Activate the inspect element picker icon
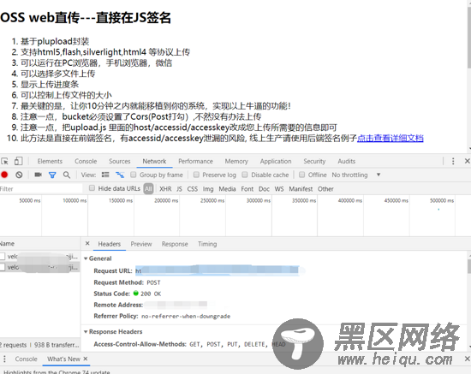Image resolution: width=471 pixels, height=374 pixels. tap(4, 161)
